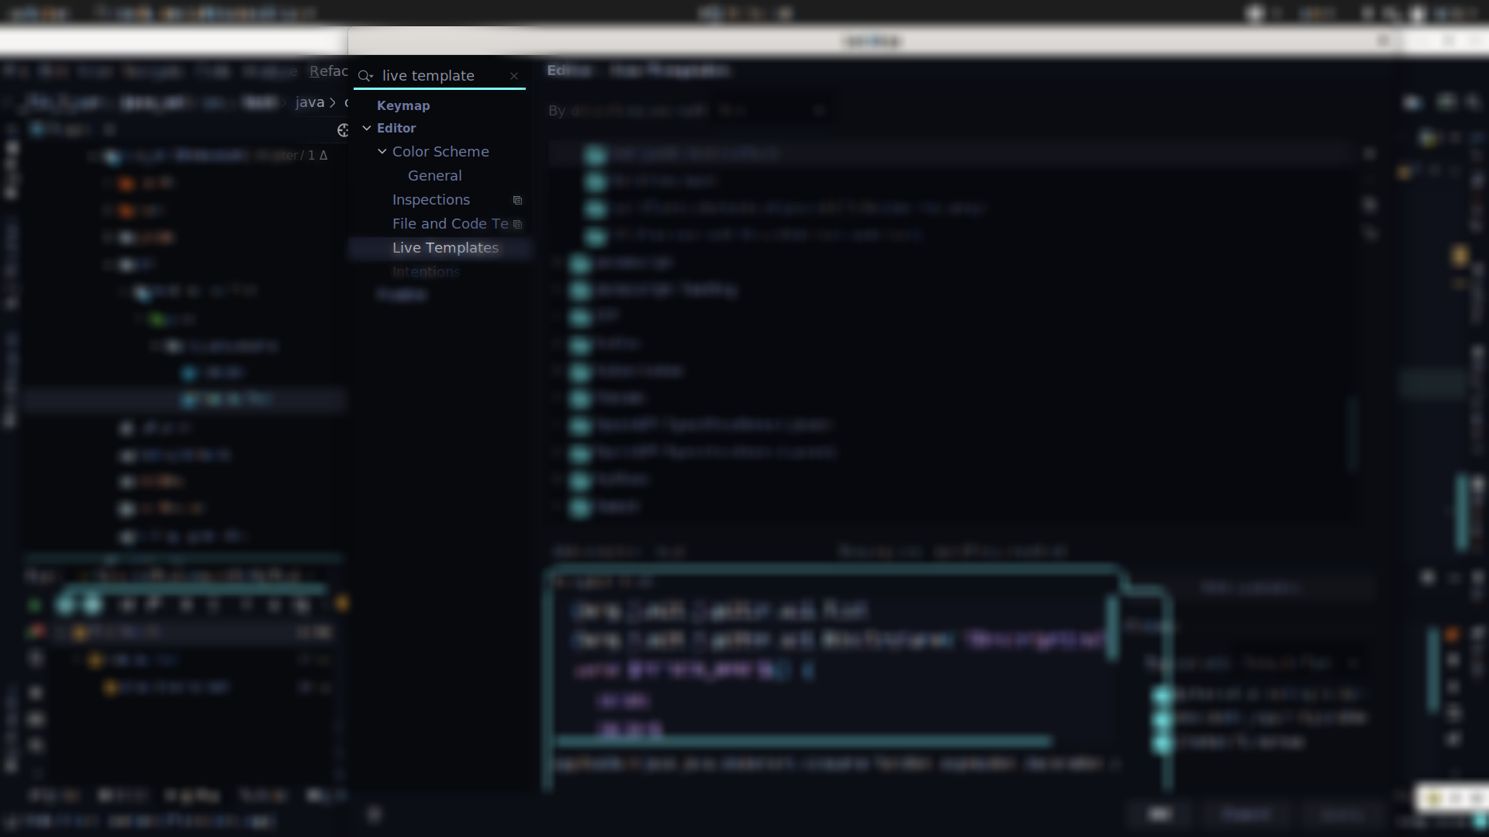Click the locate file crosshair icon

(x=343, y=130)
